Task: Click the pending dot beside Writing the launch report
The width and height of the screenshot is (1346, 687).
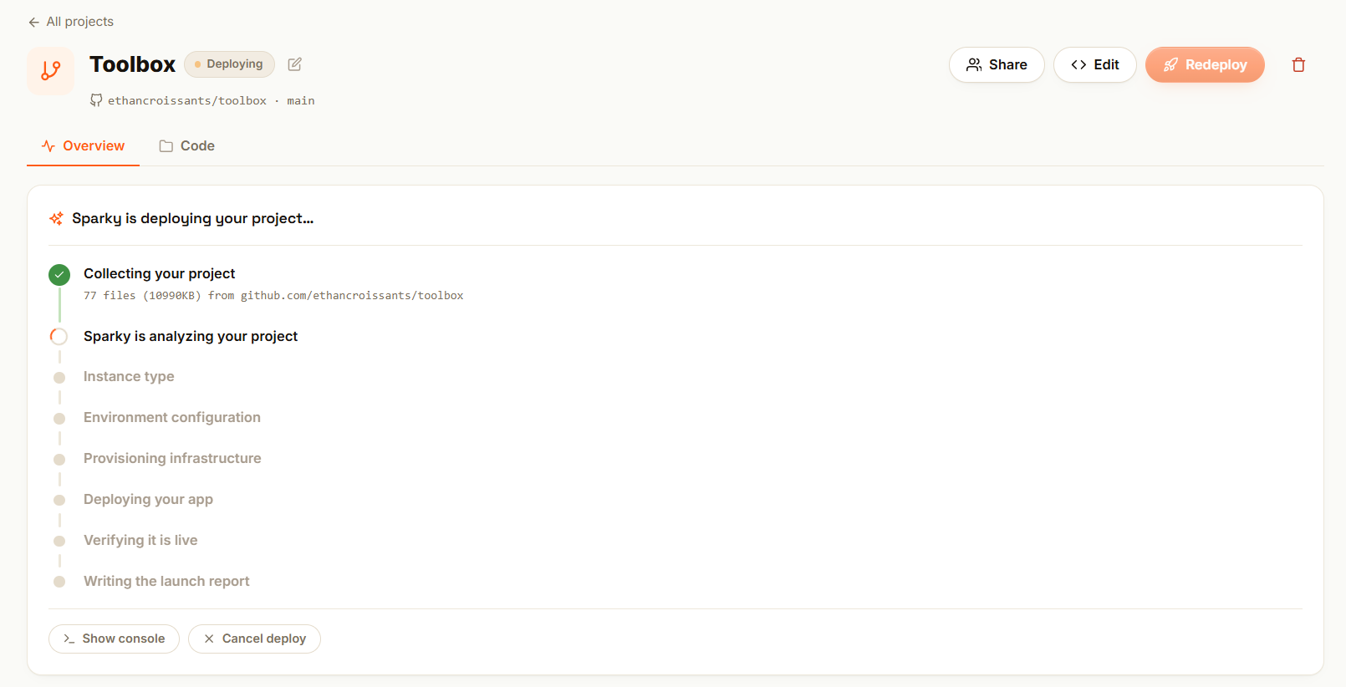Action: 59,583
